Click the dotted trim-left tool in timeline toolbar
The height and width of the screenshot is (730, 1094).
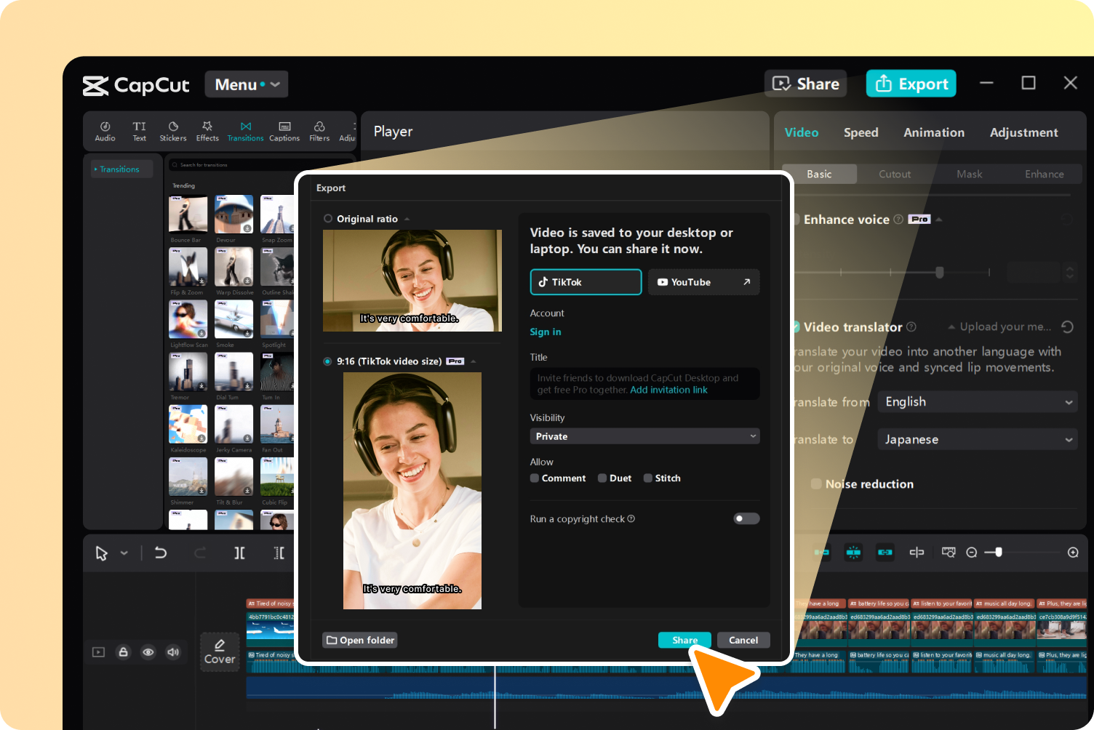279,553
